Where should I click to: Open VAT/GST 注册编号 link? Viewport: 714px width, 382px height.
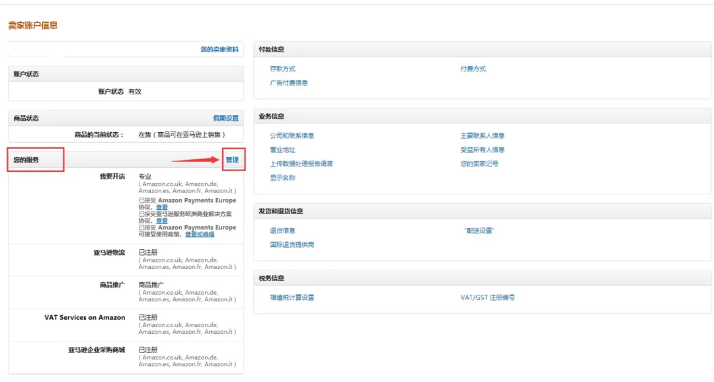coord(488,297)
